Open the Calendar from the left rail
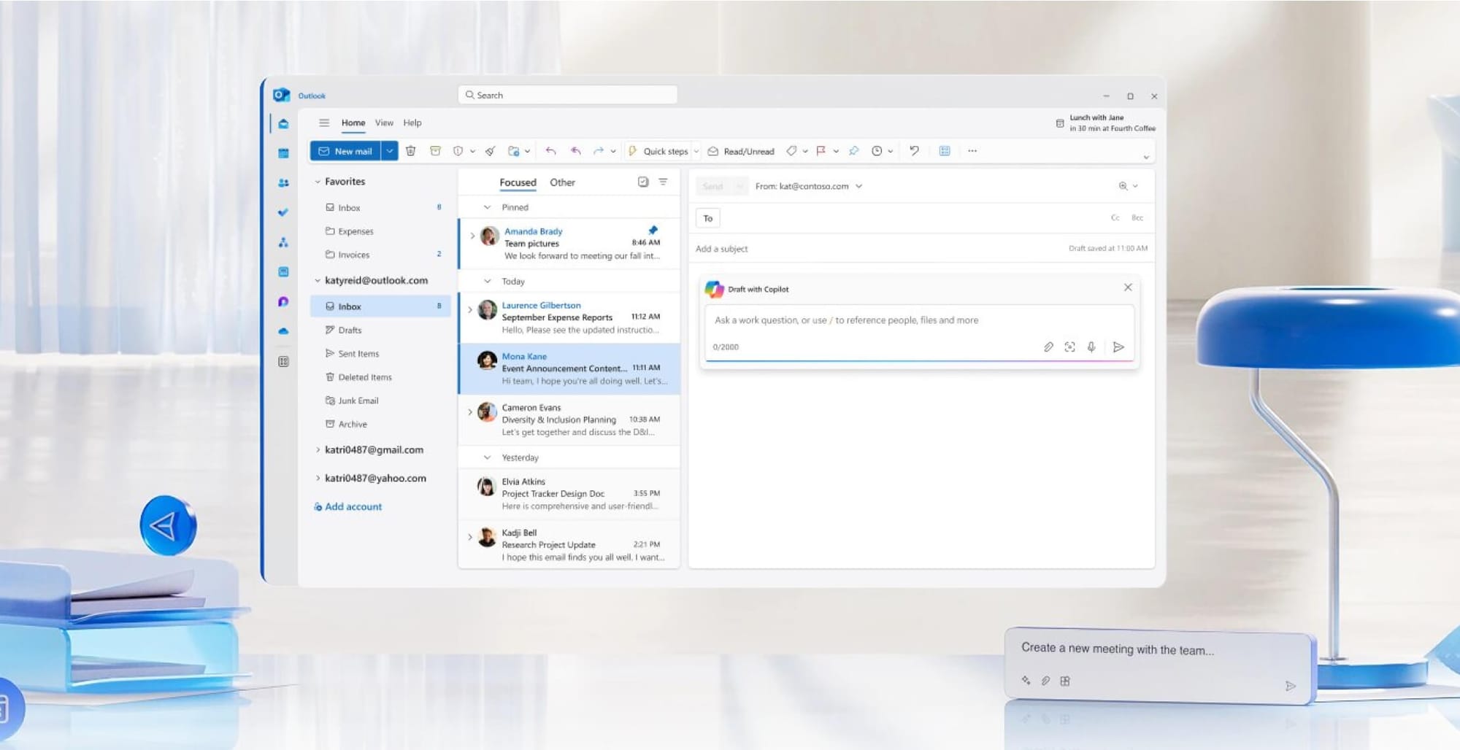 click(x=283, y=152)
